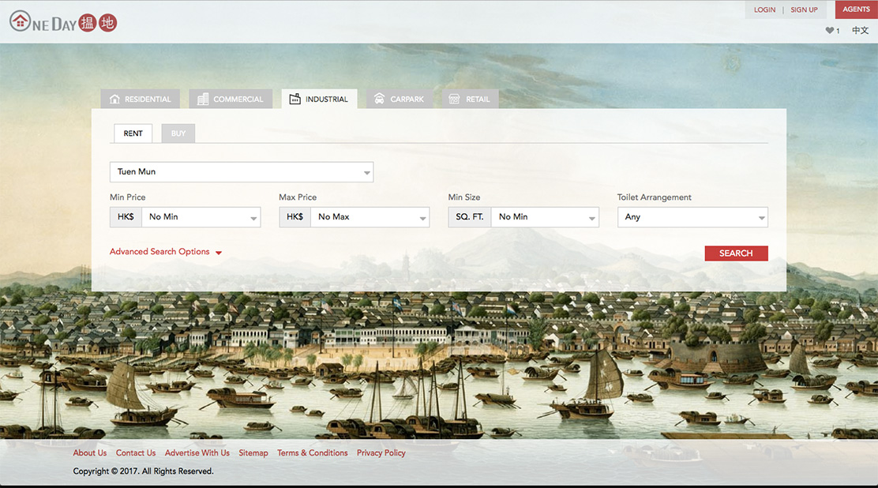Open favourites via the heart icon
The height and width of the screenshot is (488, 878).
point(830,30)
